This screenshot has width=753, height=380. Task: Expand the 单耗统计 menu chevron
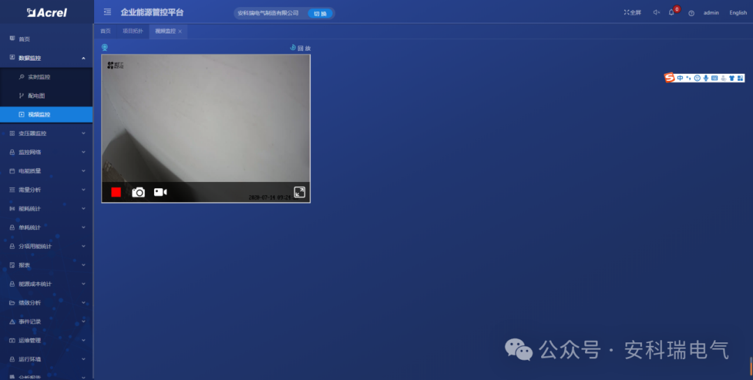(84, 227)
